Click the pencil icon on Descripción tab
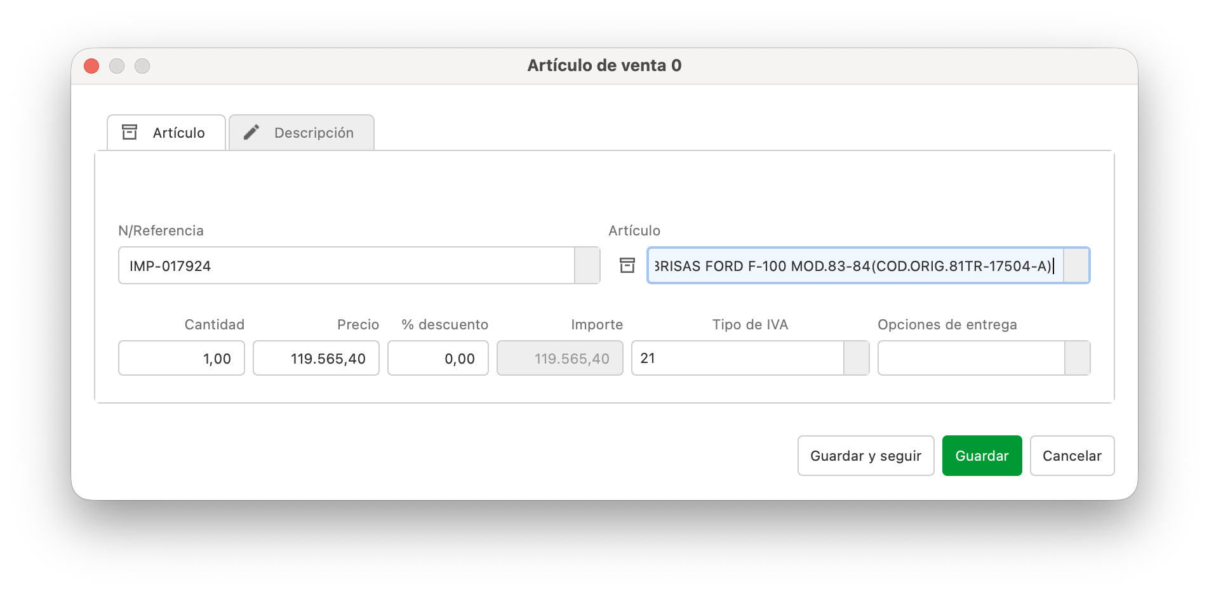 pyautogui.click(x=251, y=132)
